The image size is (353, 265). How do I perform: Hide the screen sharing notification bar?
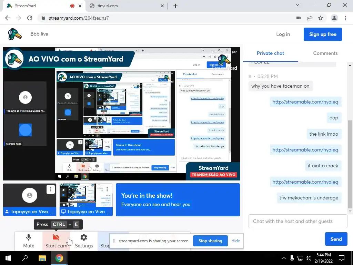tap(235, 241)
